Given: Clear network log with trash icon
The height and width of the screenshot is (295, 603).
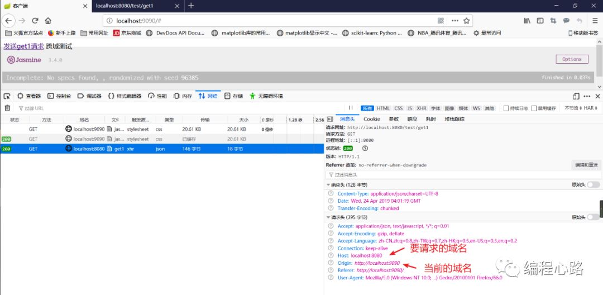Looking at the screenshot, I should click(x=7, y=108).
